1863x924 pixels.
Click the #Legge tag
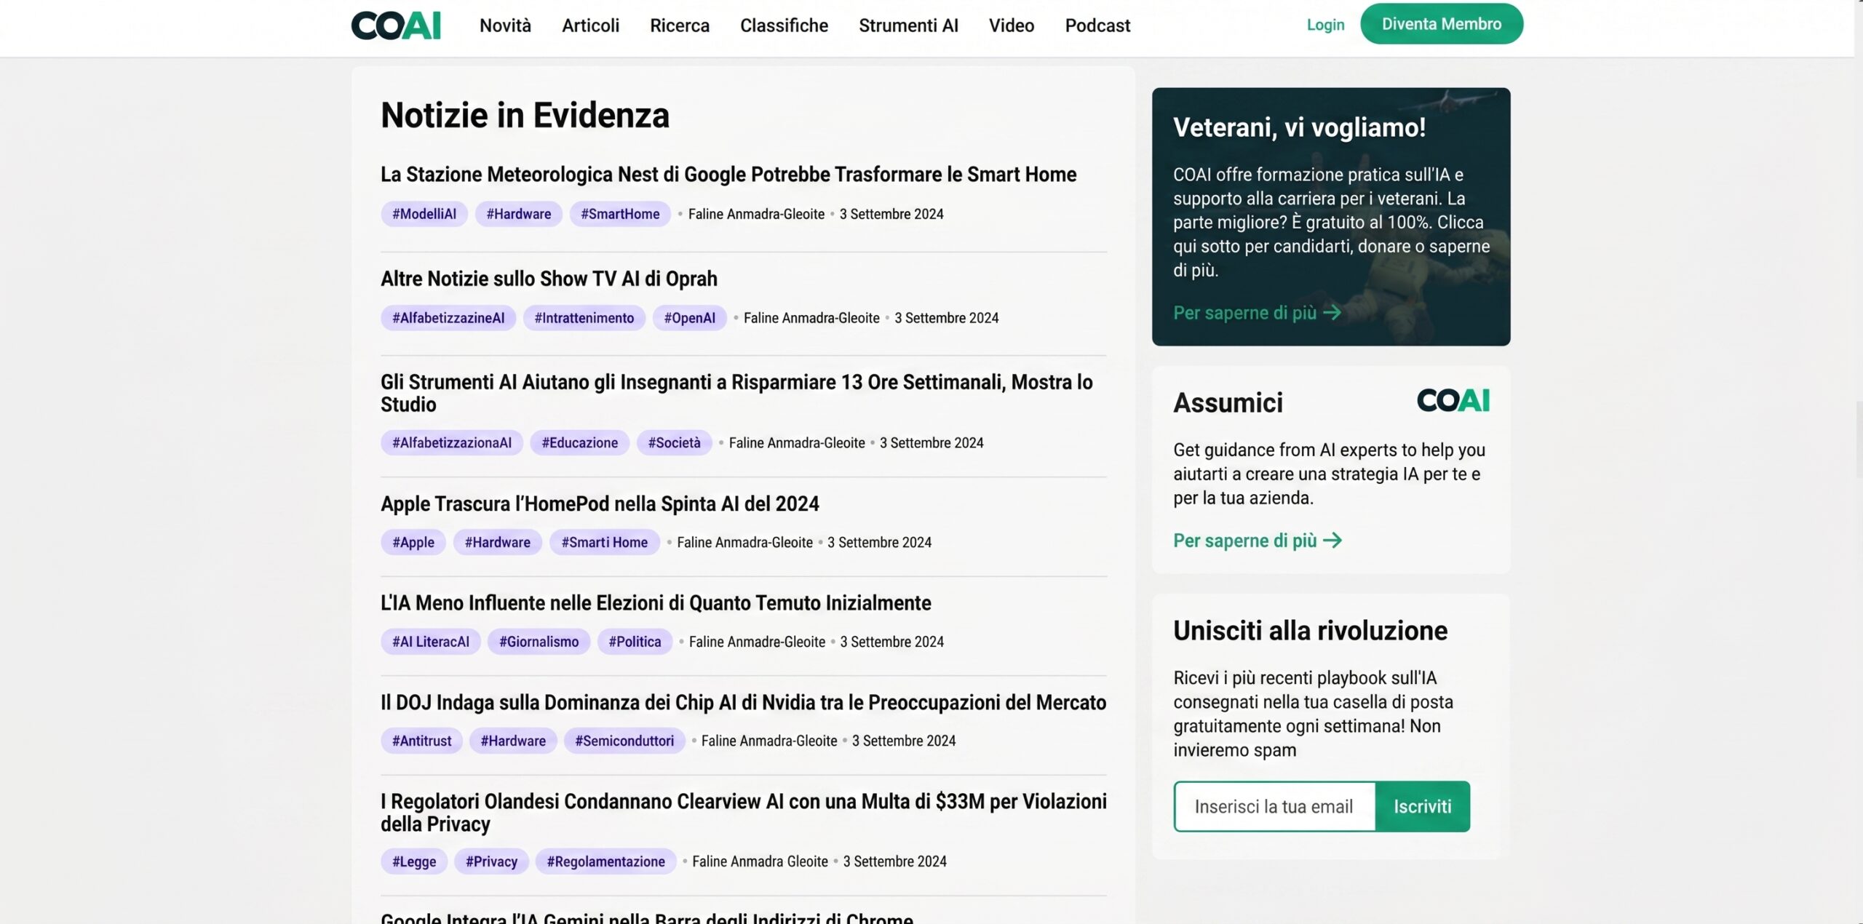[414, 861]
